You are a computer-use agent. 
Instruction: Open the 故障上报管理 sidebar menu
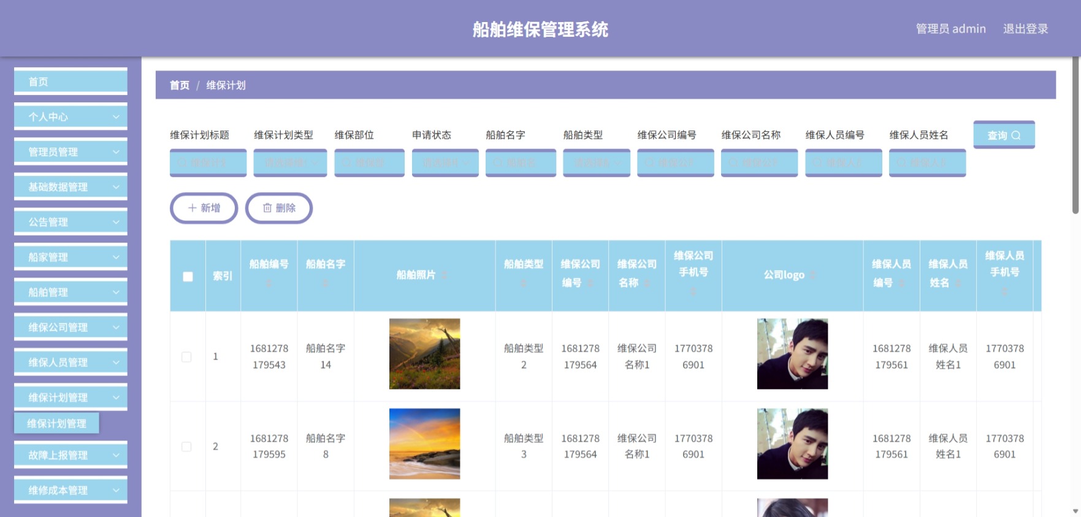click(71, 455)
